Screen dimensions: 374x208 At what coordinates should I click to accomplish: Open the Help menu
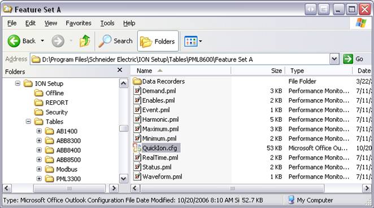tap(129, 23)
